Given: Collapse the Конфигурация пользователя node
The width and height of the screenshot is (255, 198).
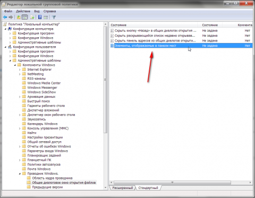Looking at the screenshot, I should [5, 47].
